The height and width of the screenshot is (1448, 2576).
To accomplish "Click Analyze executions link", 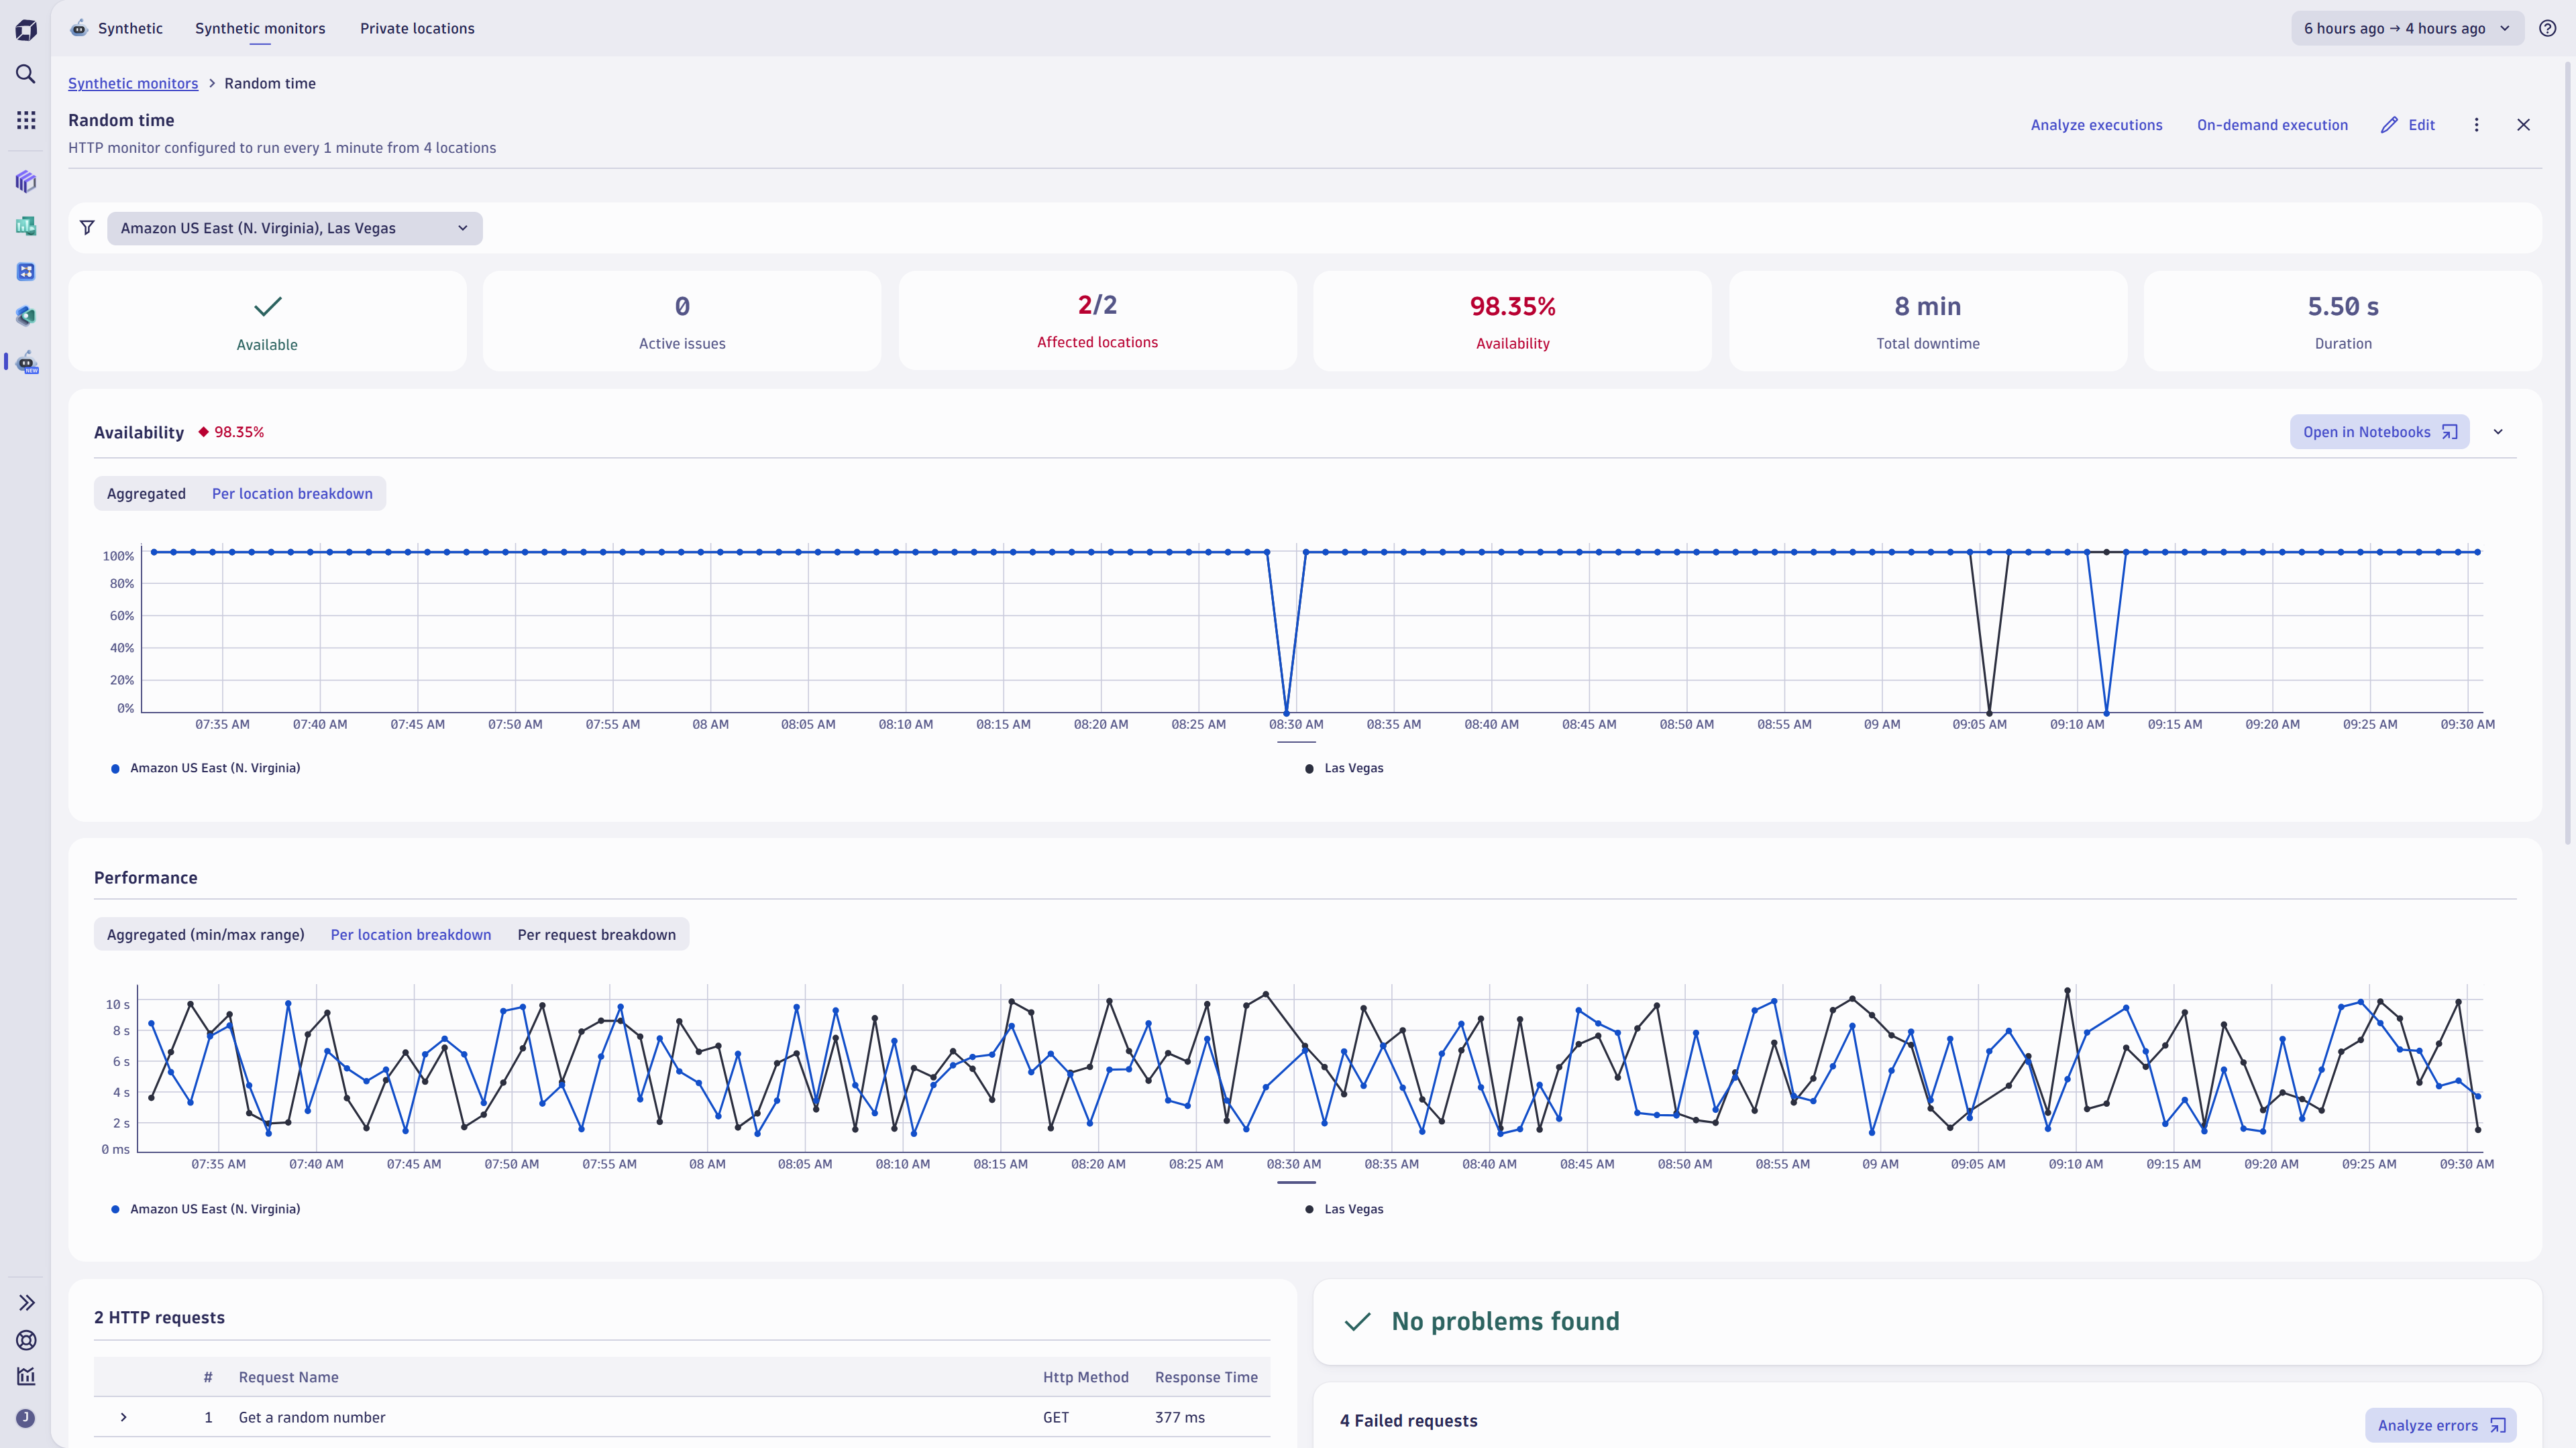I will [x=2096, y=125].
